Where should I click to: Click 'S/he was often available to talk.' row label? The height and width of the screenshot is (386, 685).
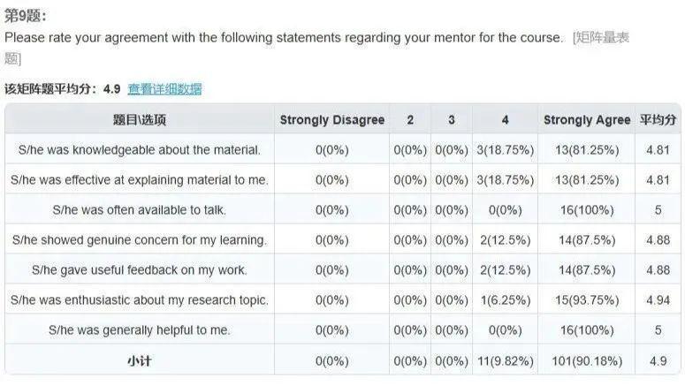(x=140, y=210)
